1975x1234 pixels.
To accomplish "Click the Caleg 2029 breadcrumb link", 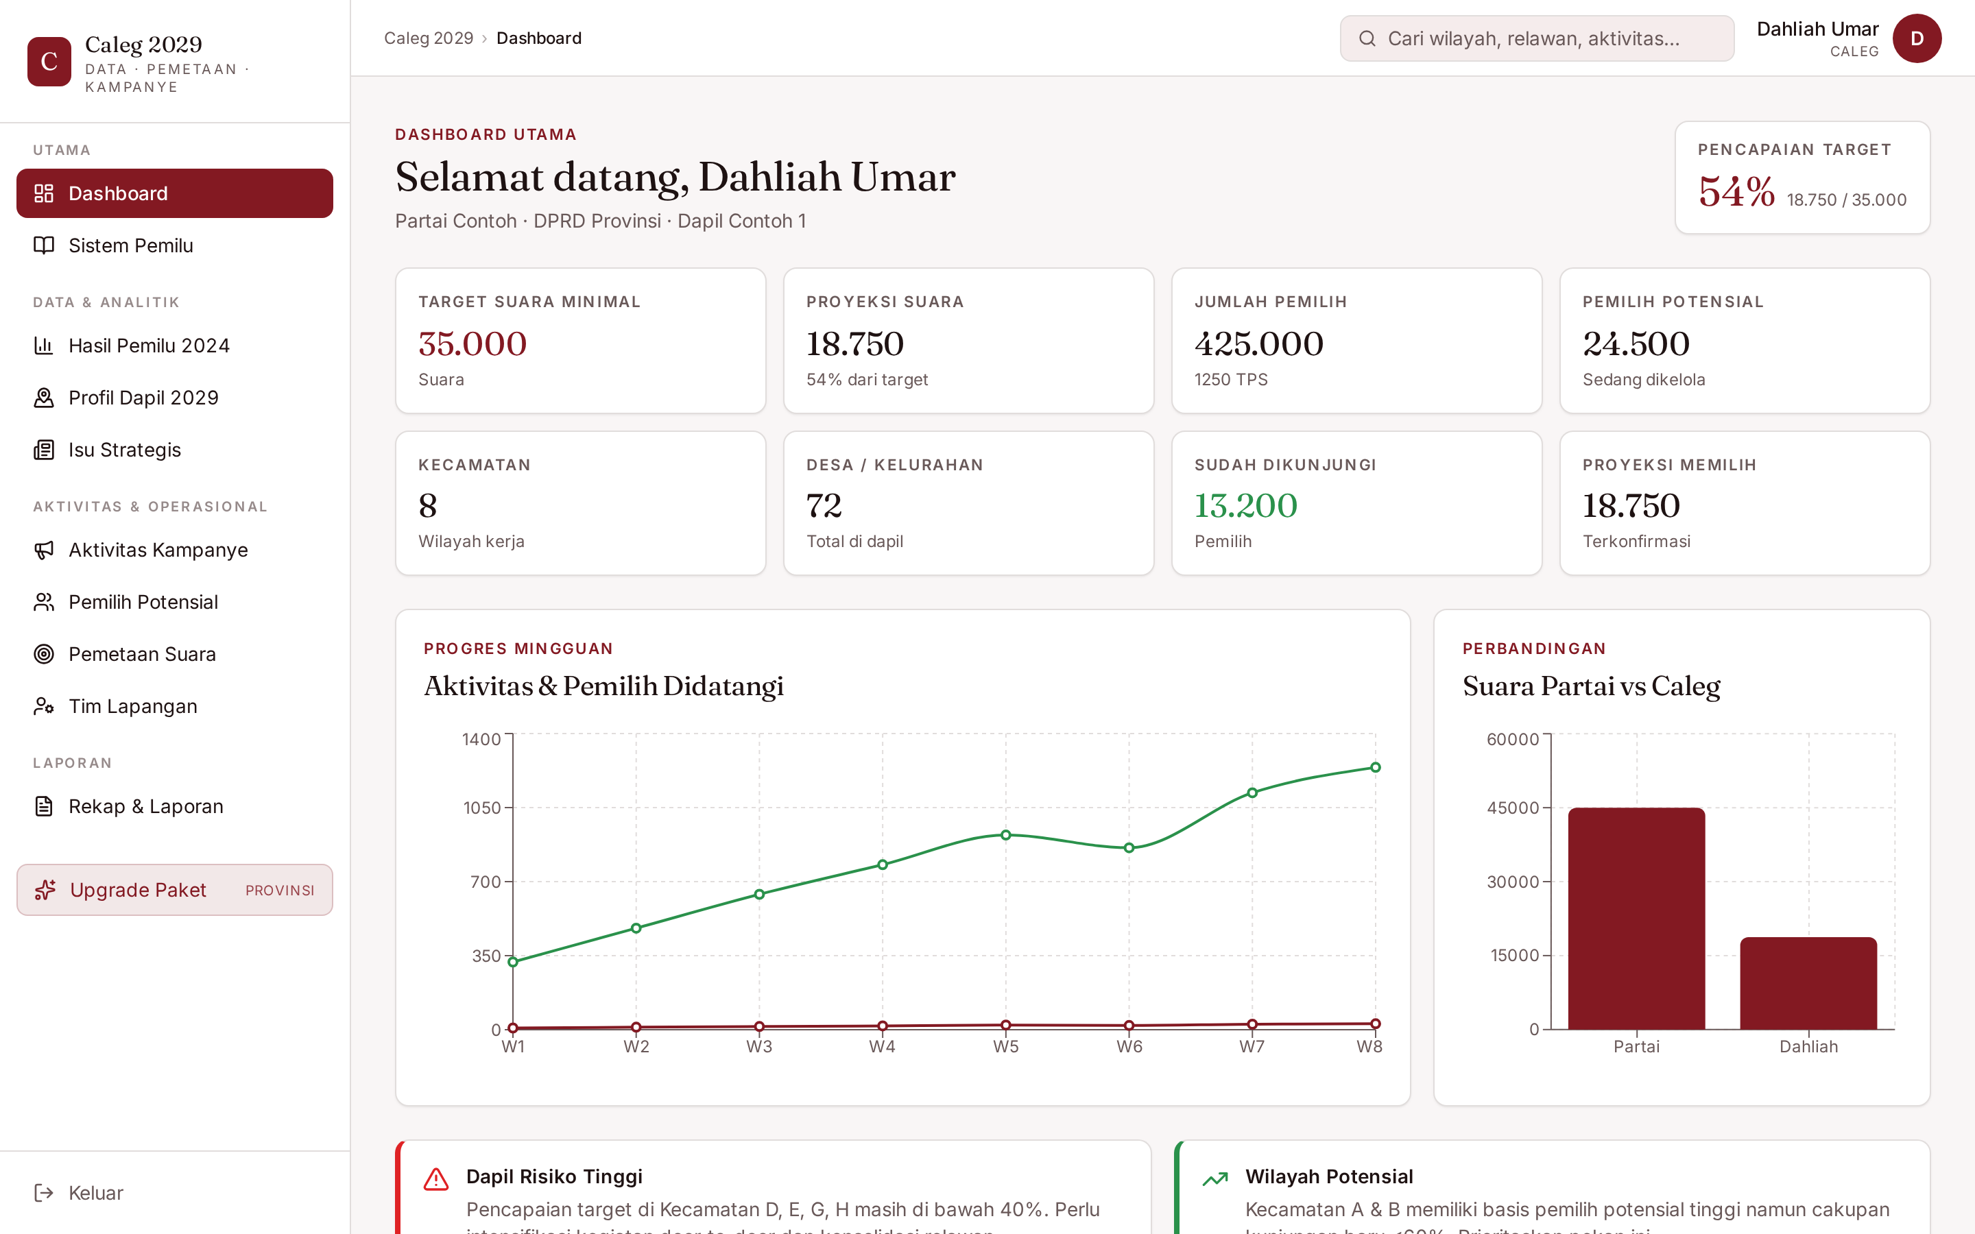I will [429, 38].
